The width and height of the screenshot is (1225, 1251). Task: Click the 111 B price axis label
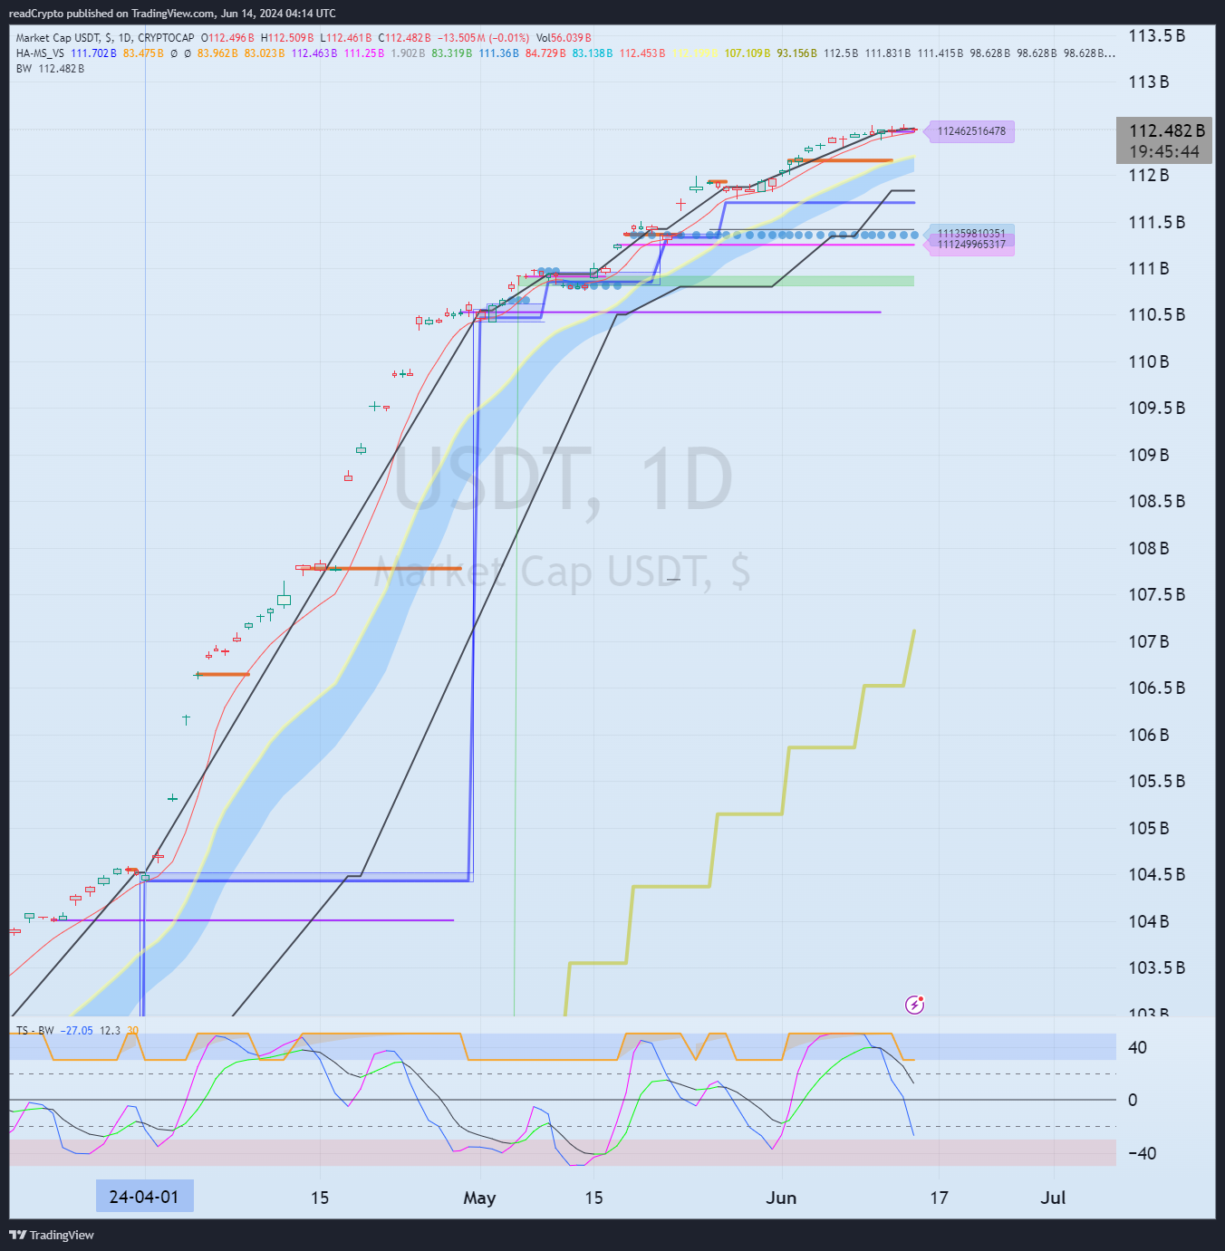tap(1148, 269)
